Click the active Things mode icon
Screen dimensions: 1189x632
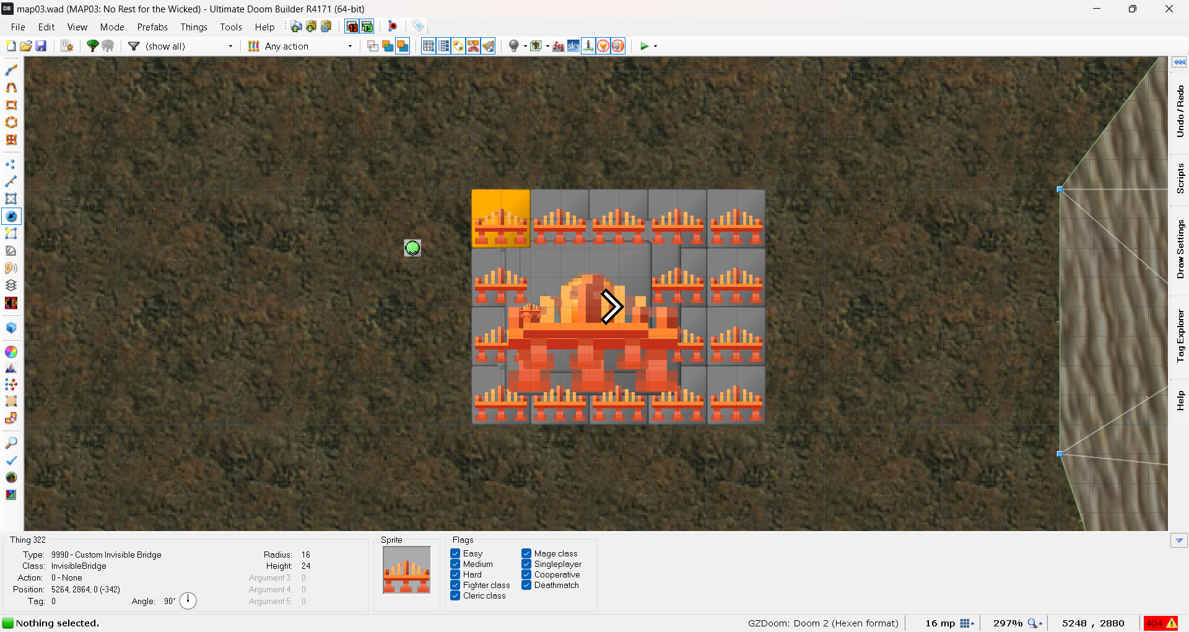11,216
